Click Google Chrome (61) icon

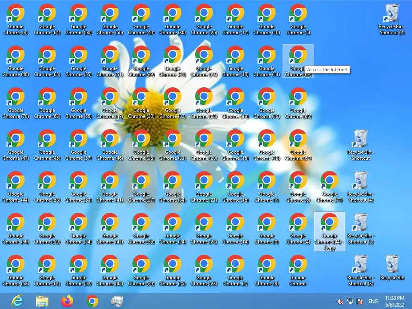pyautogui.click(x=47, y=270)
